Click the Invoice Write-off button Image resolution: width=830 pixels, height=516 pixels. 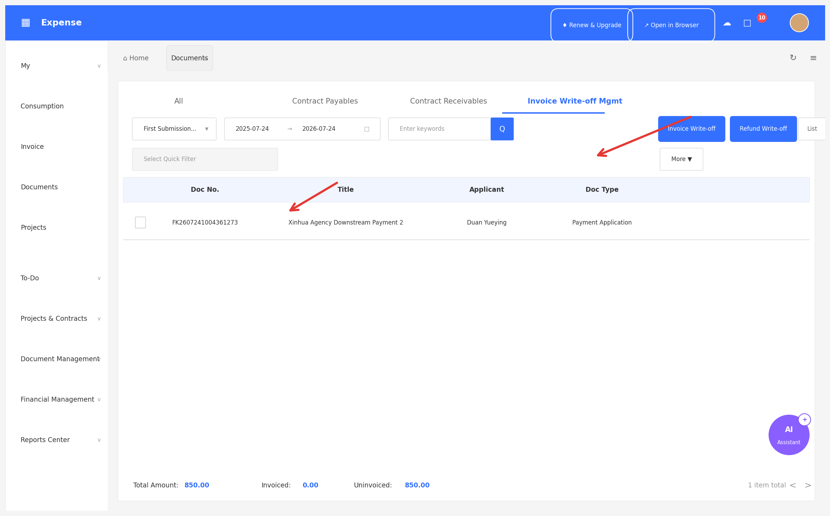691,129
